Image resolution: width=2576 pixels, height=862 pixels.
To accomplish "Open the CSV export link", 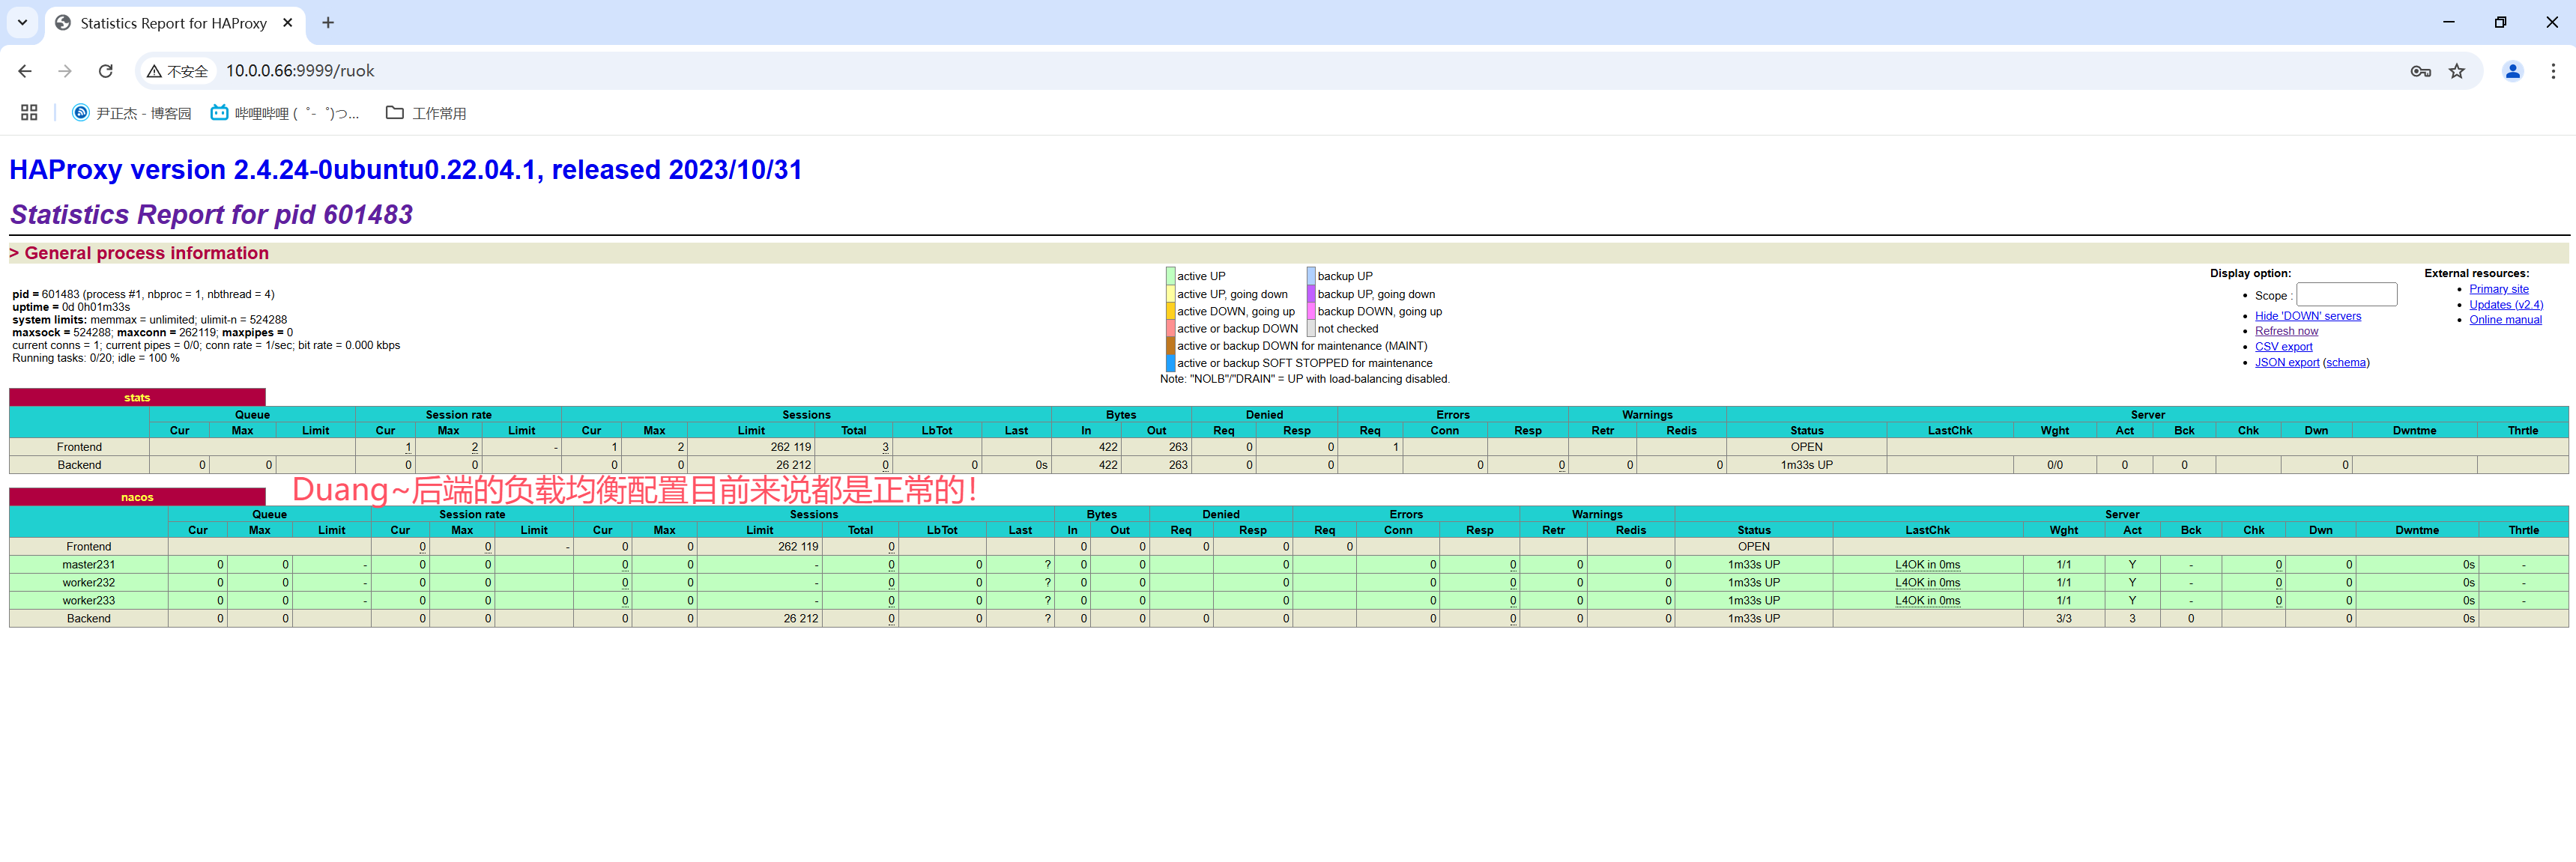I will [2283, 347].
